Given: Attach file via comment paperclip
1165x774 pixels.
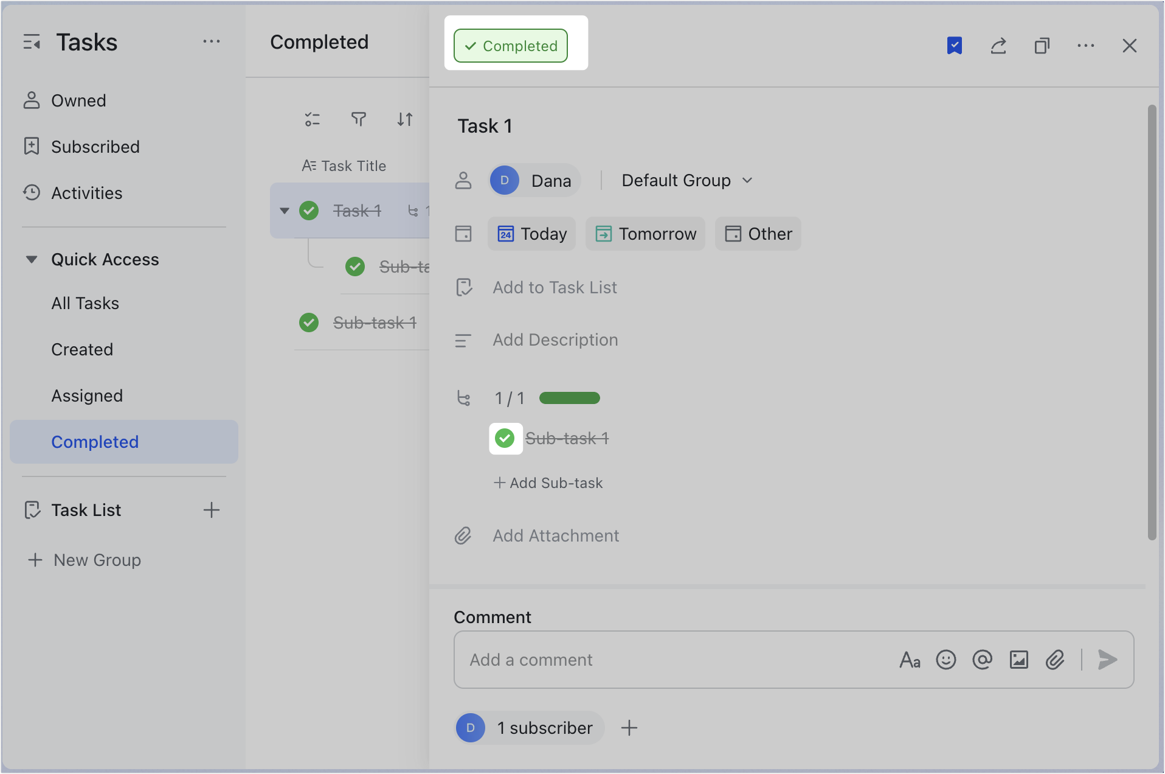Looking at the screenshot, I should (x=1056, y=660).
